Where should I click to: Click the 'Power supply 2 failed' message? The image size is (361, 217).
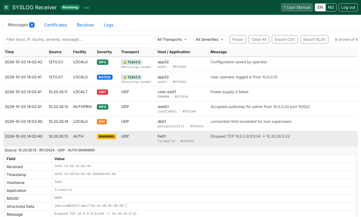(229, 92)
